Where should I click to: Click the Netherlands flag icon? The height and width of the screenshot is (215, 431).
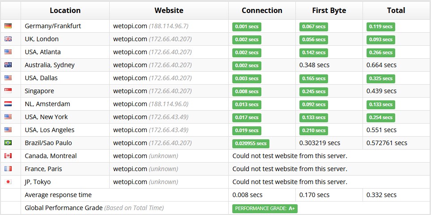pos(8,103)
